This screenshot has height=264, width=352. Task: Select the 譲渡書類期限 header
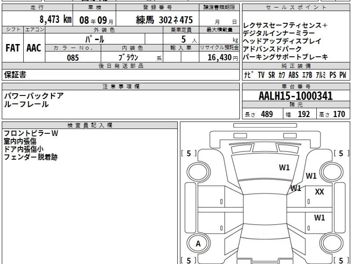(x=219, y=8)
